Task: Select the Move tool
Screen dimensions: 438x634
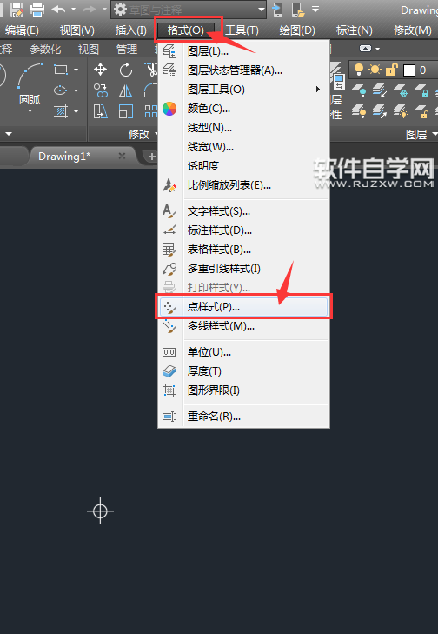Action: (100, 70)
